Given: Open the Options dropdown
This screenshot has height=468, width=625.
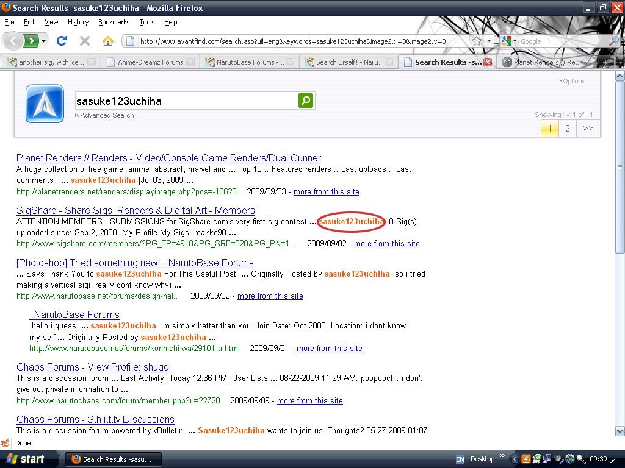Looking at the screenshot, I should pos(573,81).
